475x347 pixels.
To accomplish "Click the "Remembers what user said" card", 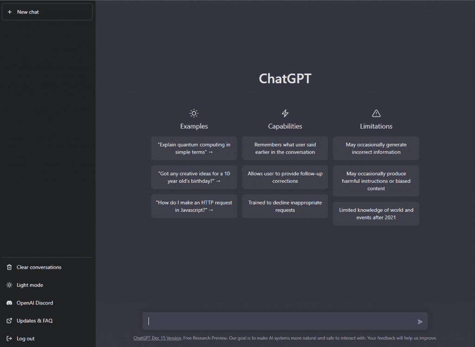I will point(285,149).
